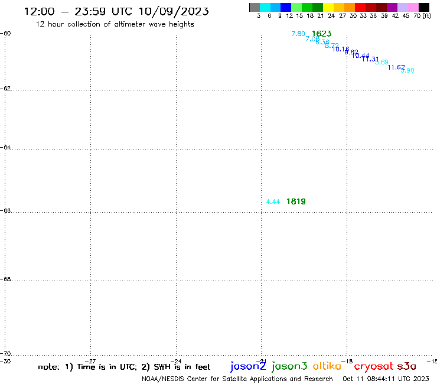Click the wave height value '11.62'
The width and height of the screenshot is (437, 384).
[396, 67]
